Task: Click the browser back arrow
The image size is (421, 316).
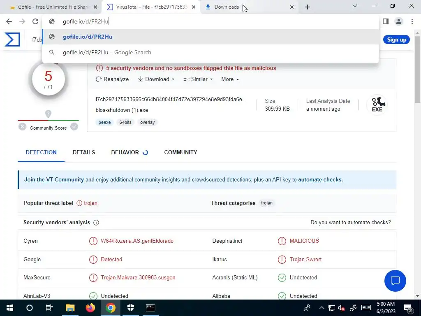Action: (9, 21)
